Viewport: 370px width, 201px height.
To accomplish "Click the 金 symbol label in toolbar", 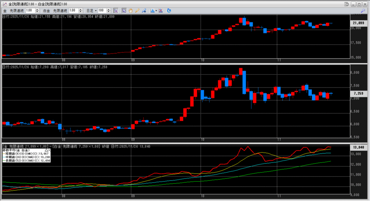I will coord(5,11).
